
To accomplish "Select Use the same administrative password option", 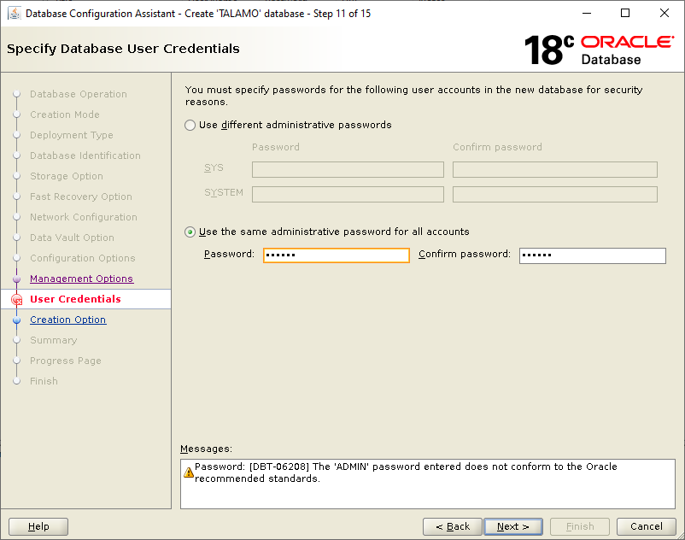I will point(190,232).
